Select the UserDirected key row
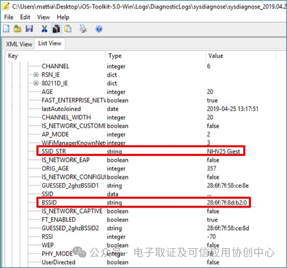 point(58,262)
